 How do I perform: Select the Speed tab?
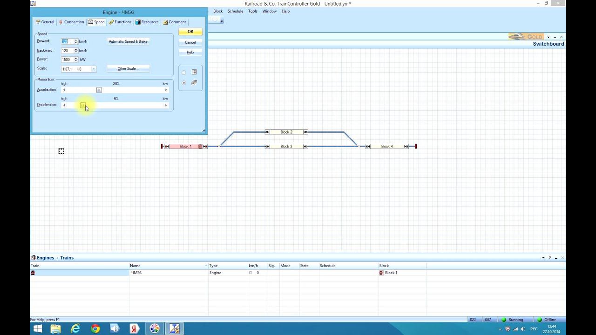click(x=96, y=22)
